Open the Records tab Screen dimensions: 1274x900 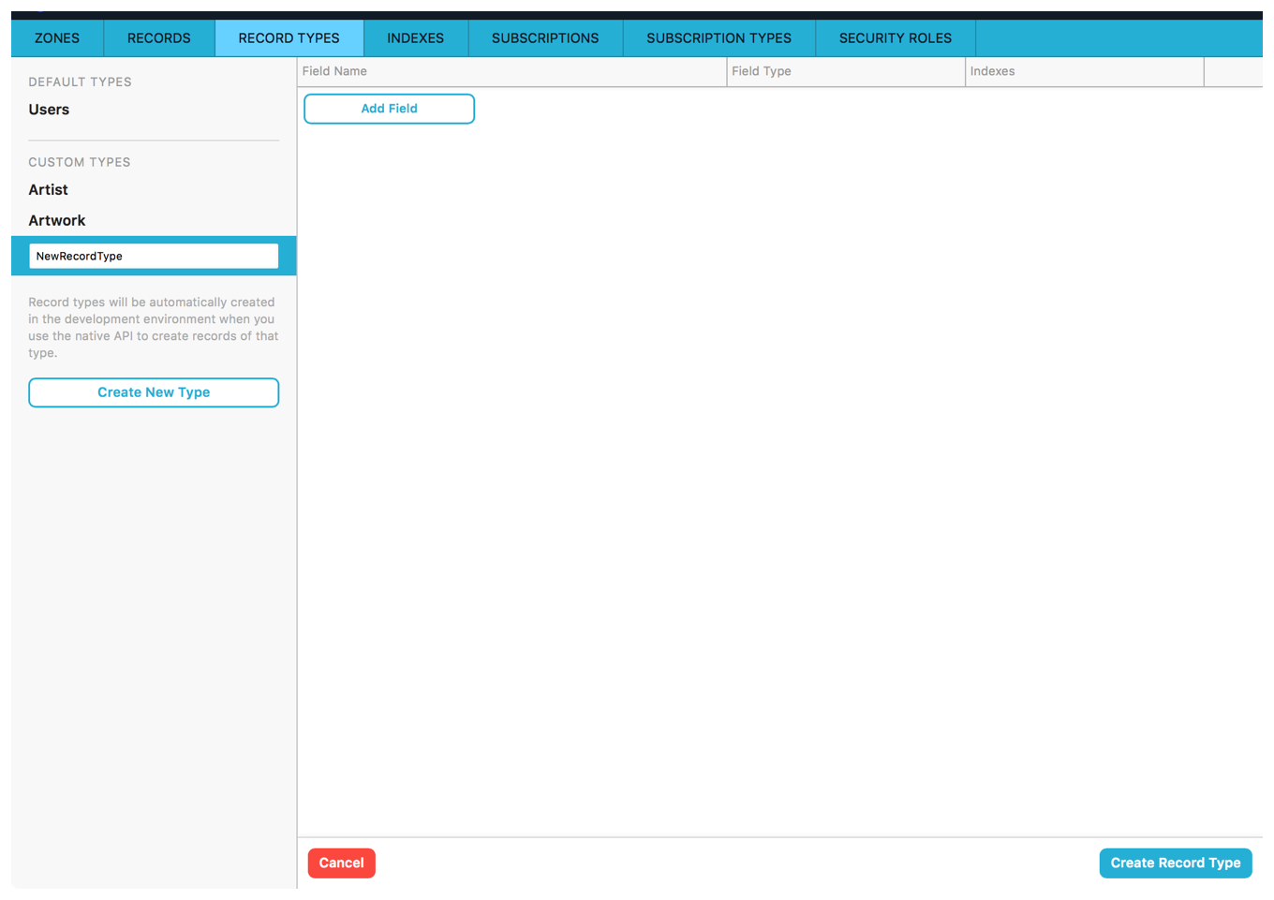(x=158, y=38)
